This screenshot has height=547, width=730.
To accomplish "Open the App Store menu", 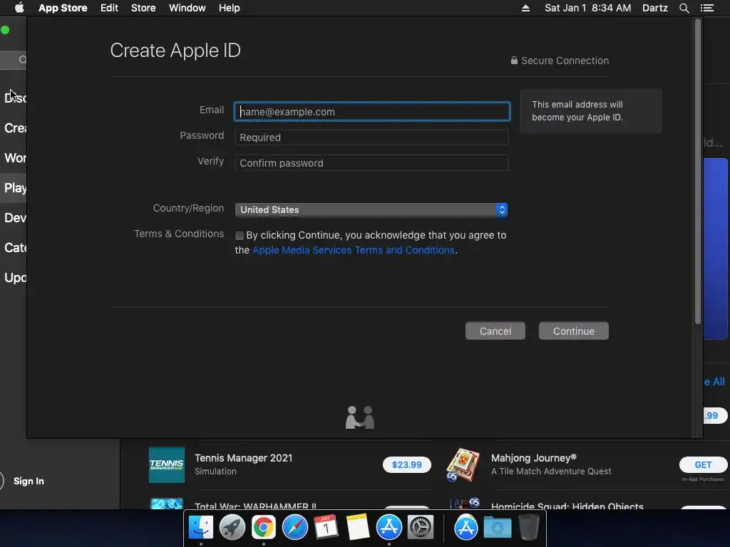I will tap(63, 8).
